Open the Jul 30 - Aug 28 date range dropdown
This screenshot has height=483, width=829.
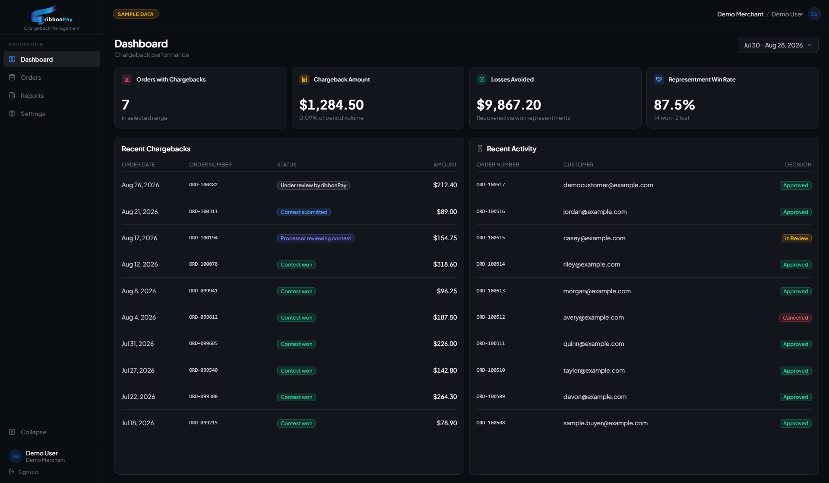pos(778,45)
